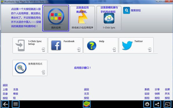
Task: Click the back arrow in bottom bar
Action: 5,104
